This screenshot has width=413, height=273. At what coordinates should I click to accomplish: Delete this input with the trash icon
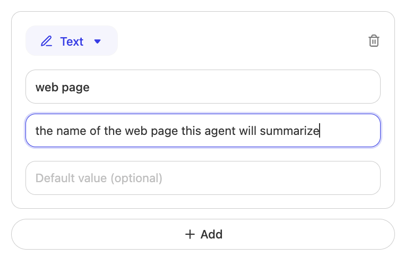point(374,41)
